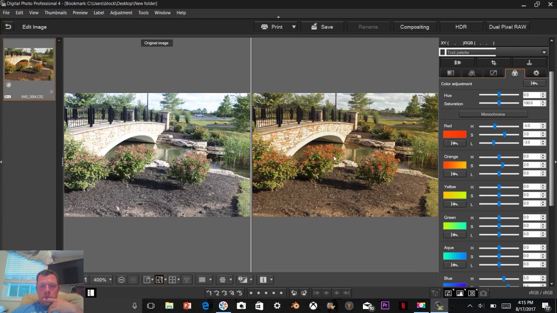Open the Dual Pixel RAW tool
This screenshot has width=557, height=313.
[x=507, y=27]
